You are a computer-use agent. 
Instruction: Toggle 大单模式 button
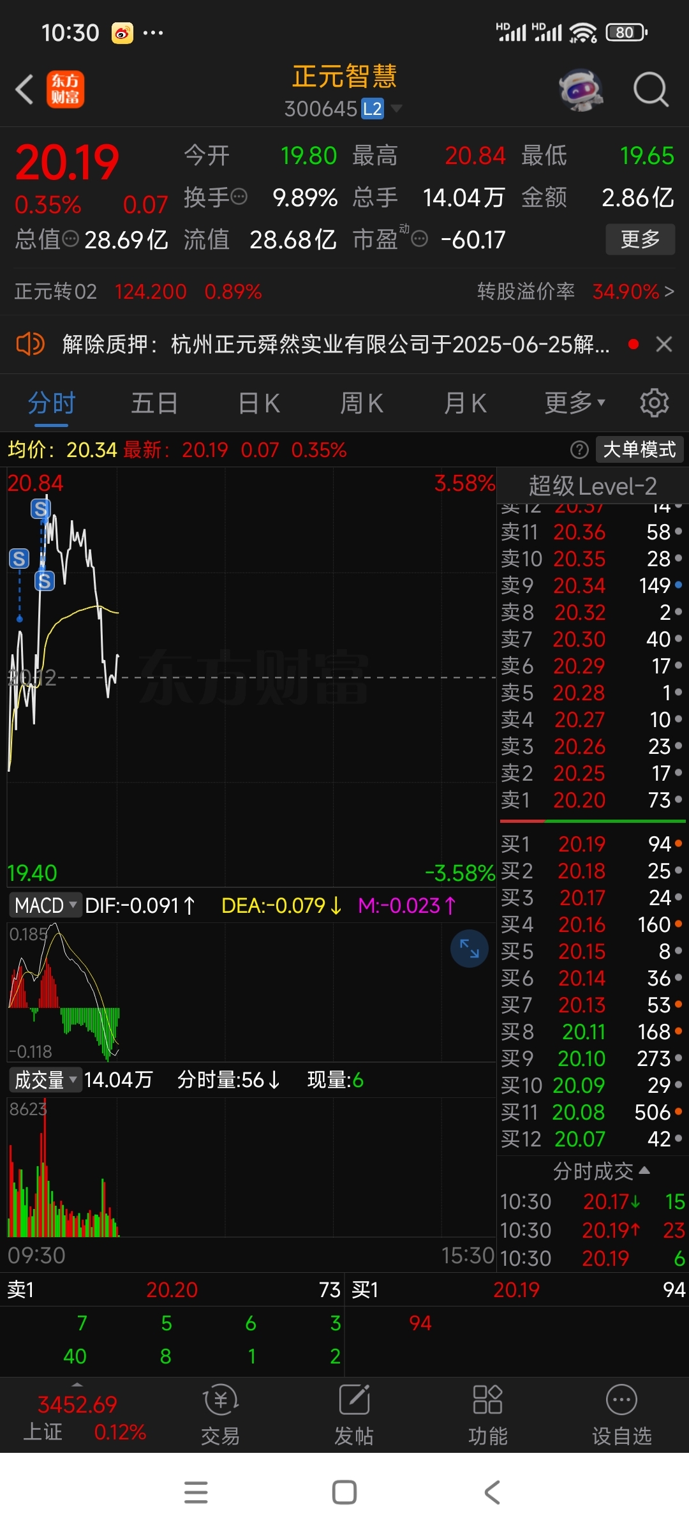pos(639,449)
